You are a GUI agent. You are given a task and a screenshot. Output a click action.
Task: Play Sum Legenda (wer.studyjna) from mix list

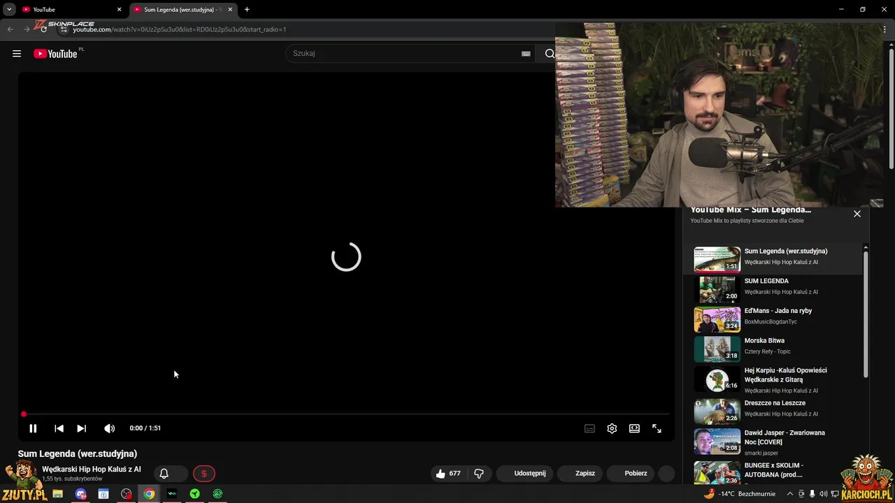click(x=775, y=258)
